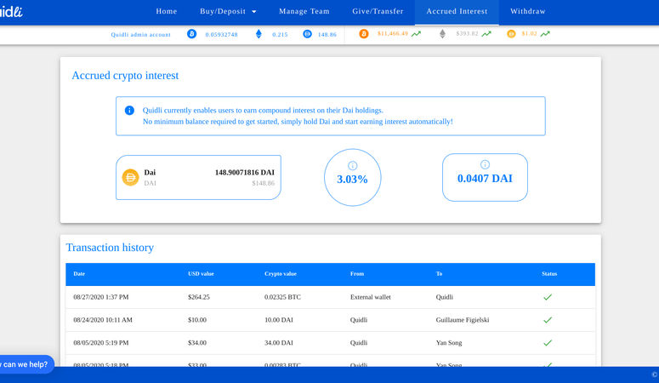659x383 pixels.
Task: Click the Dai coin icon in balance card
Action: point(130,177)
